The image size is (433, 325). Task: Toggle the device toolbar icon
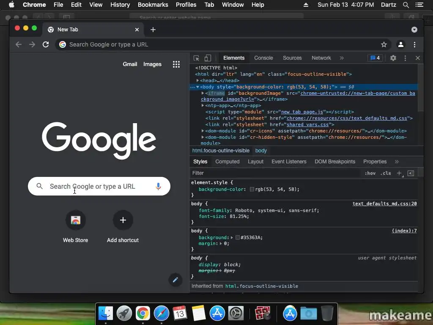(208, 58)
